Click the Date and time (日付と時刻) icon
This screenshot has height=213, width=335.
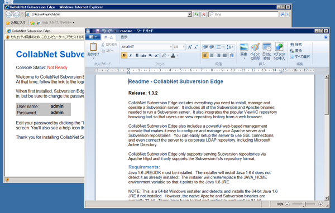tap(267, 47)
